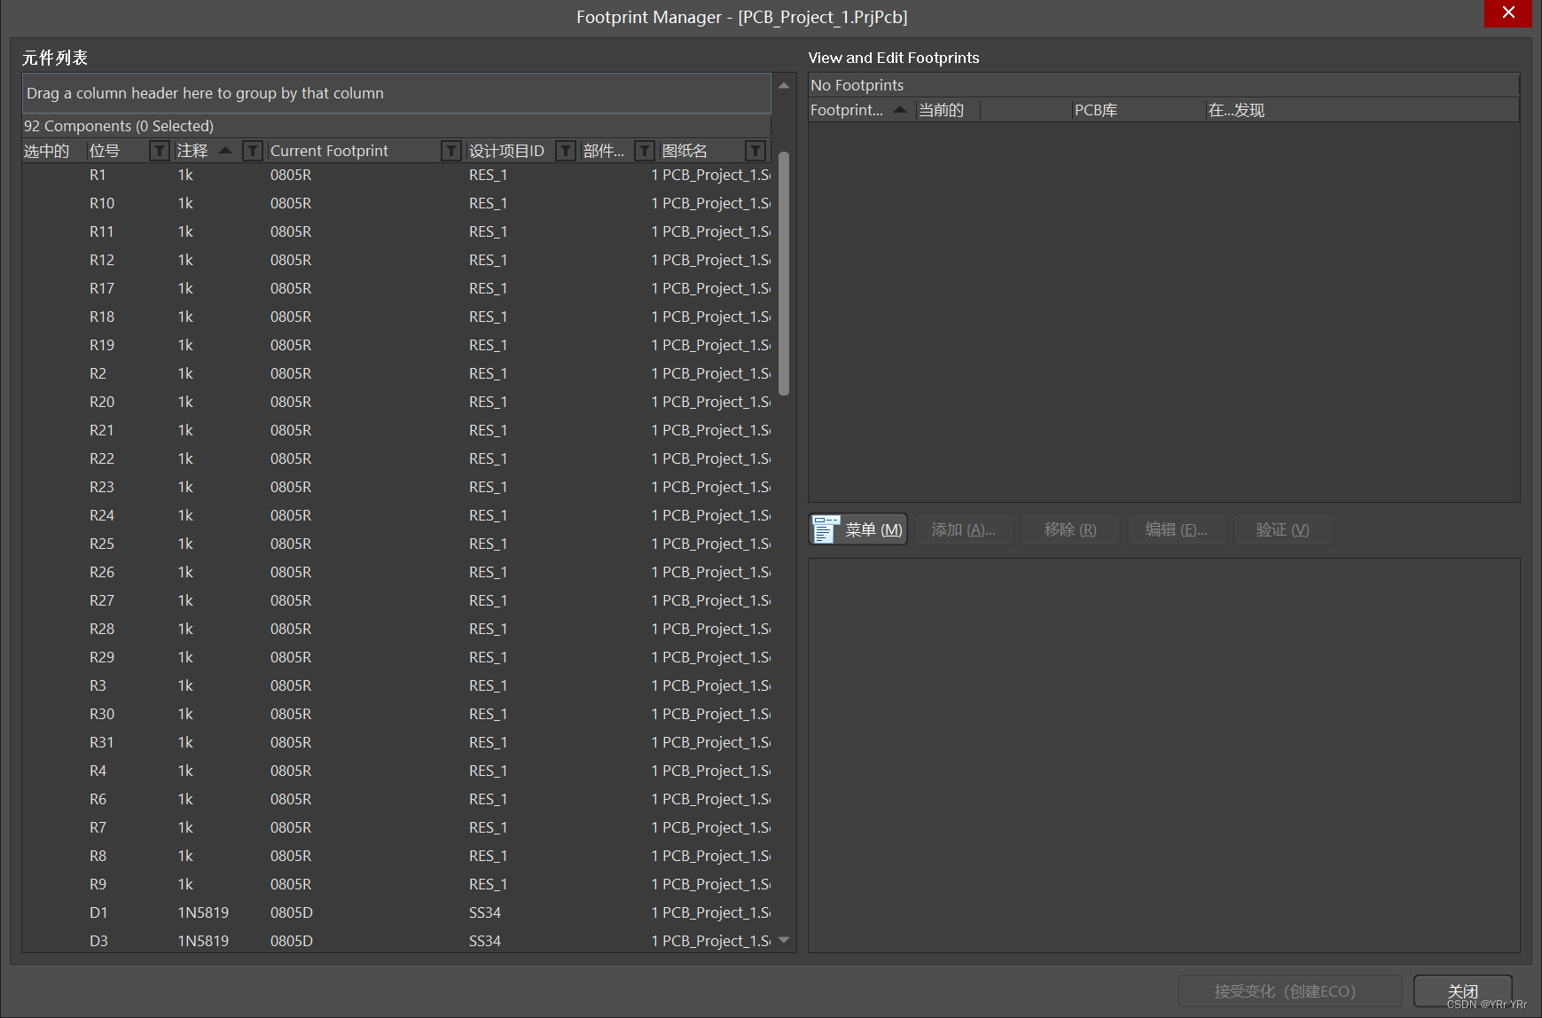The width and height of the screenshot is (1542, 1018).
Task: Click the 验证 (V) button
Action: tap(1283, 529)
